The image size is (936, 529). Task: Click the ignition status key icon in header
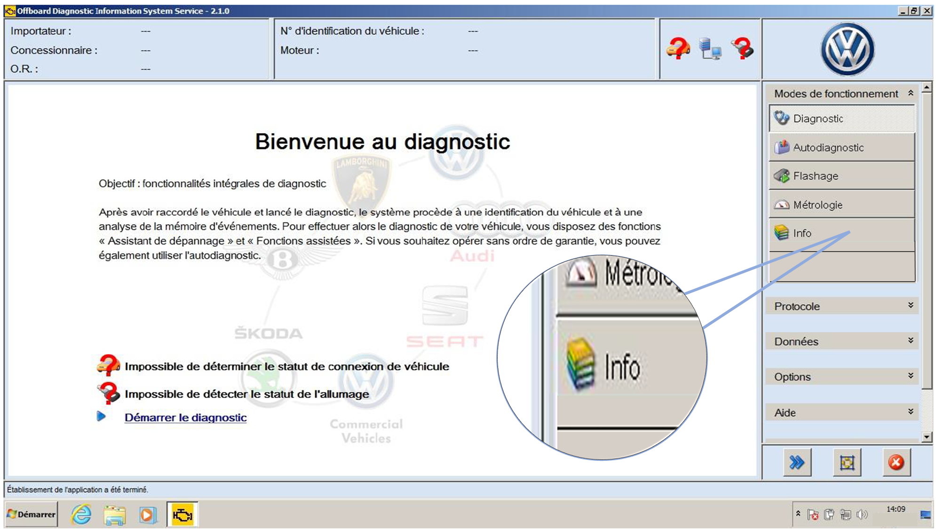pyautogui.click(x=743, y=48)
